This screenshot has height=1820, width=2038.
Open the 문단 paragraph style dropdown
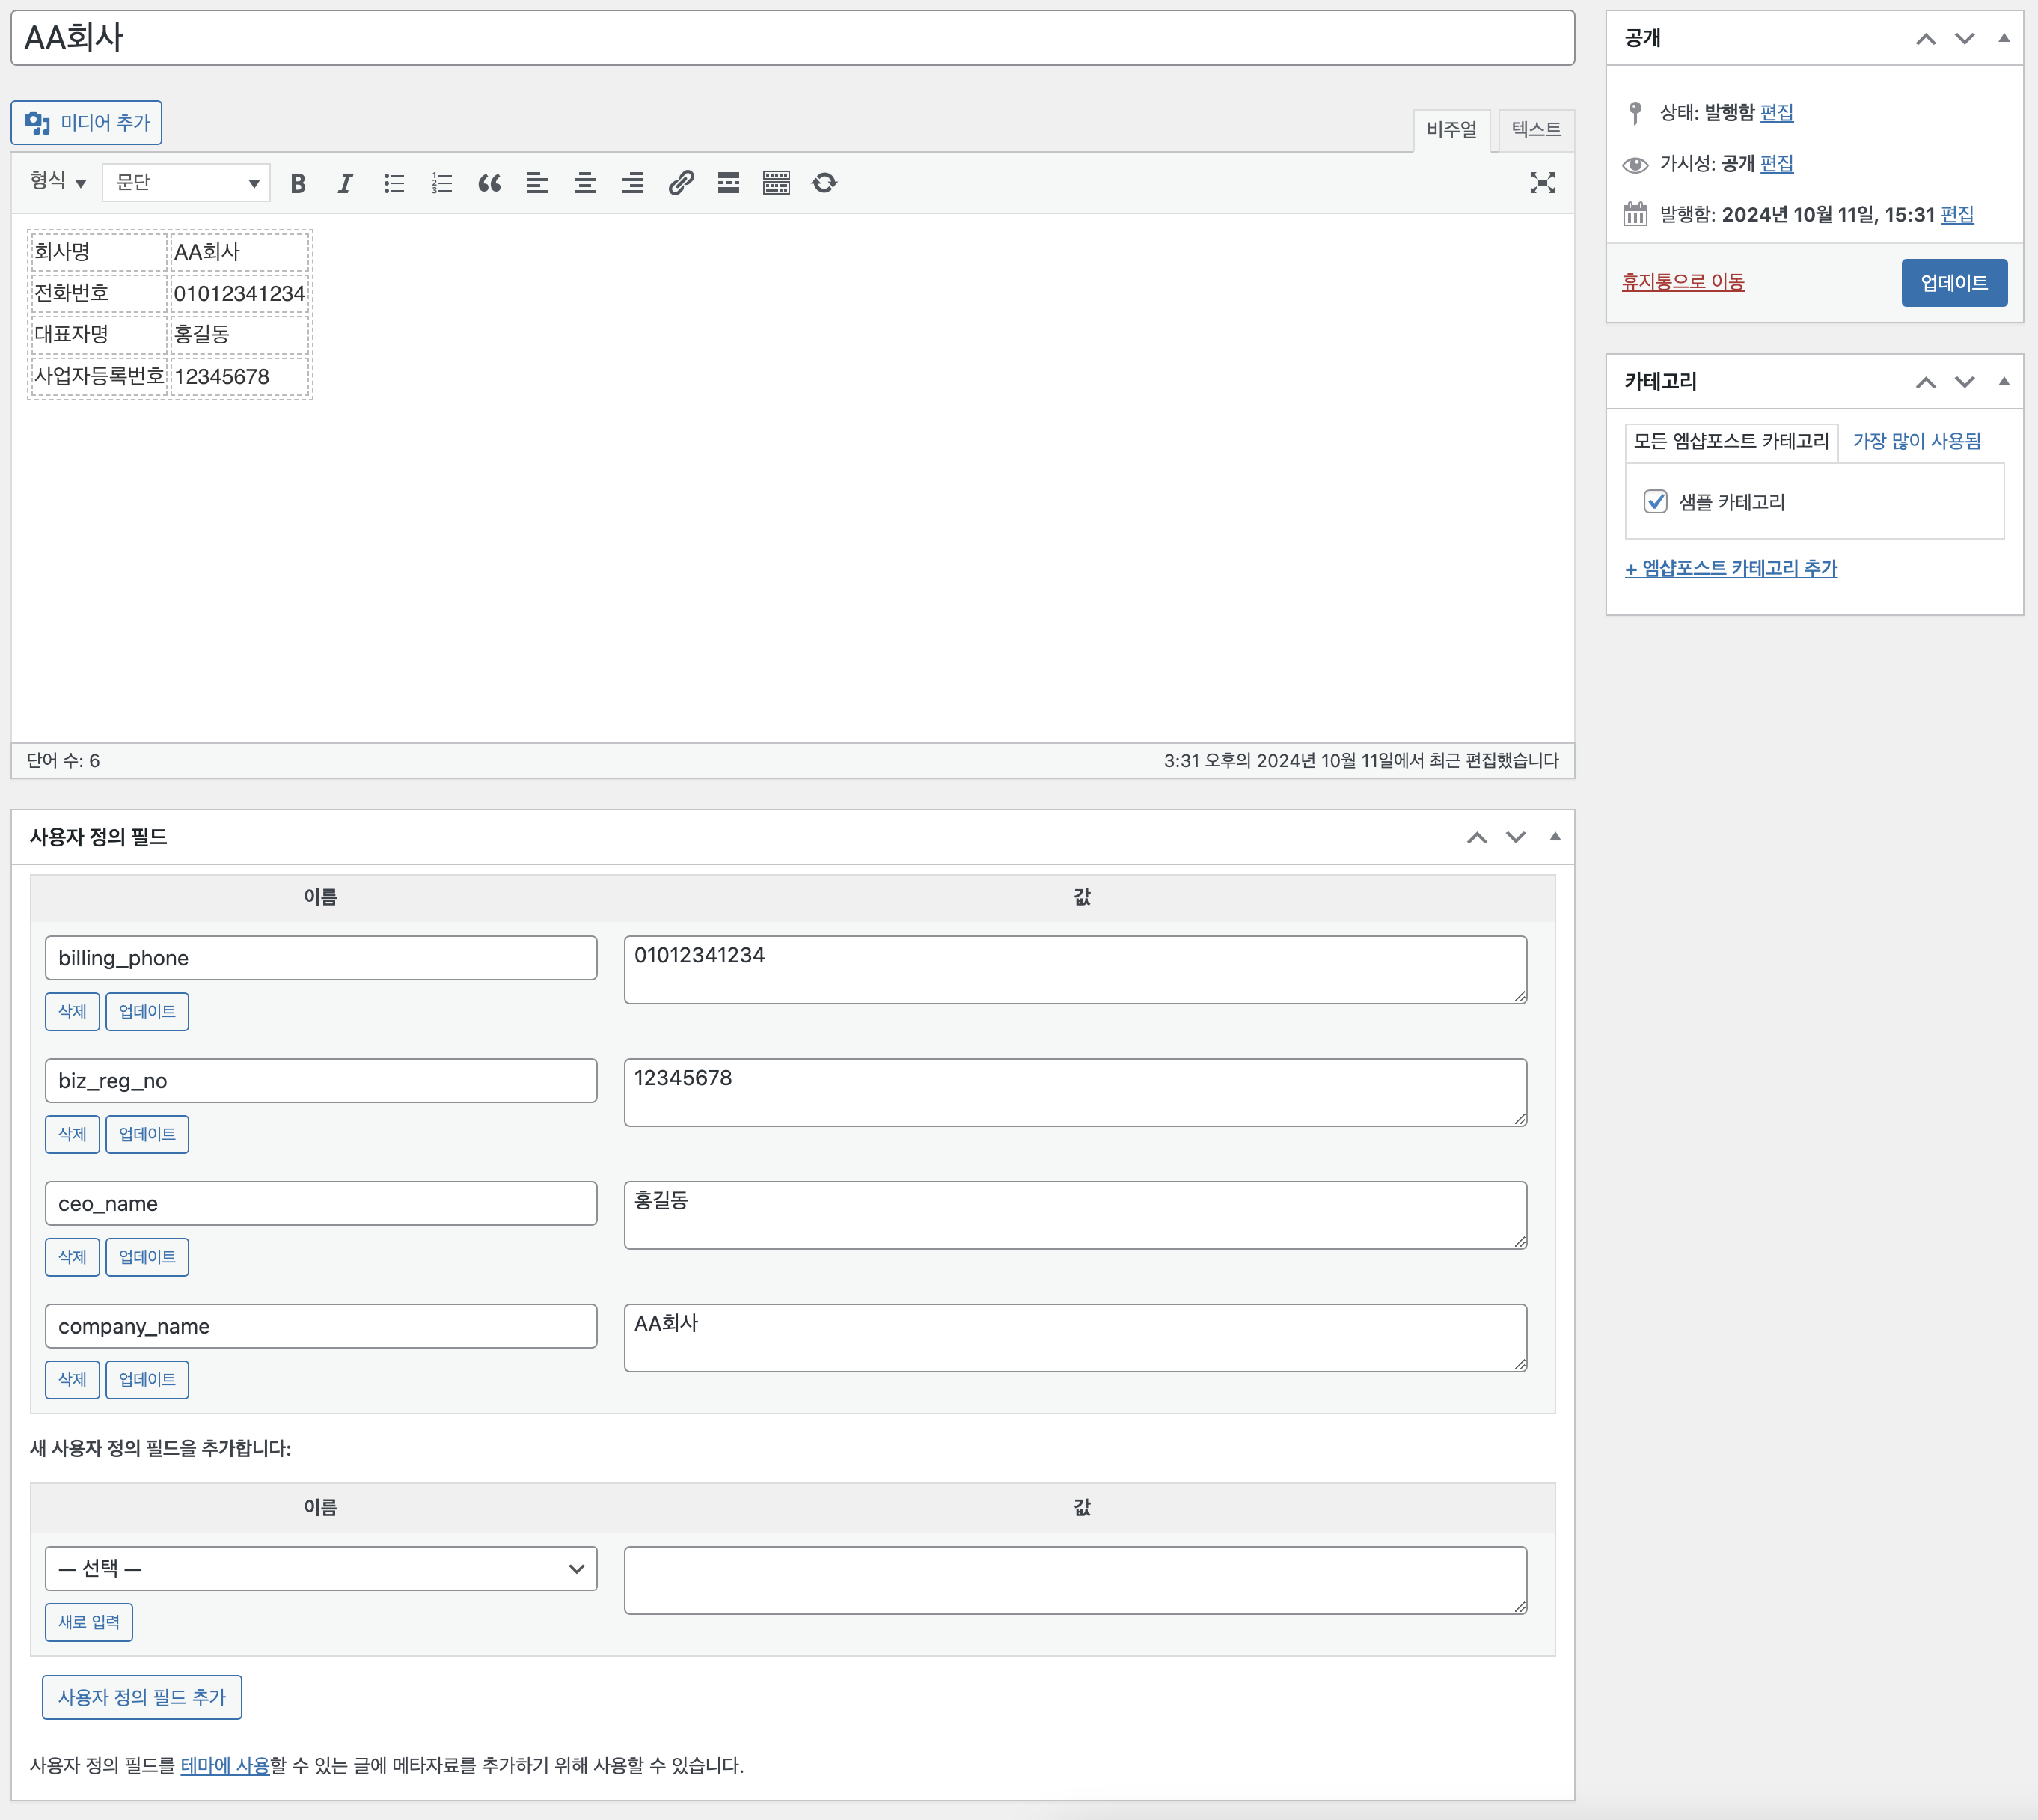pos(186,183)
